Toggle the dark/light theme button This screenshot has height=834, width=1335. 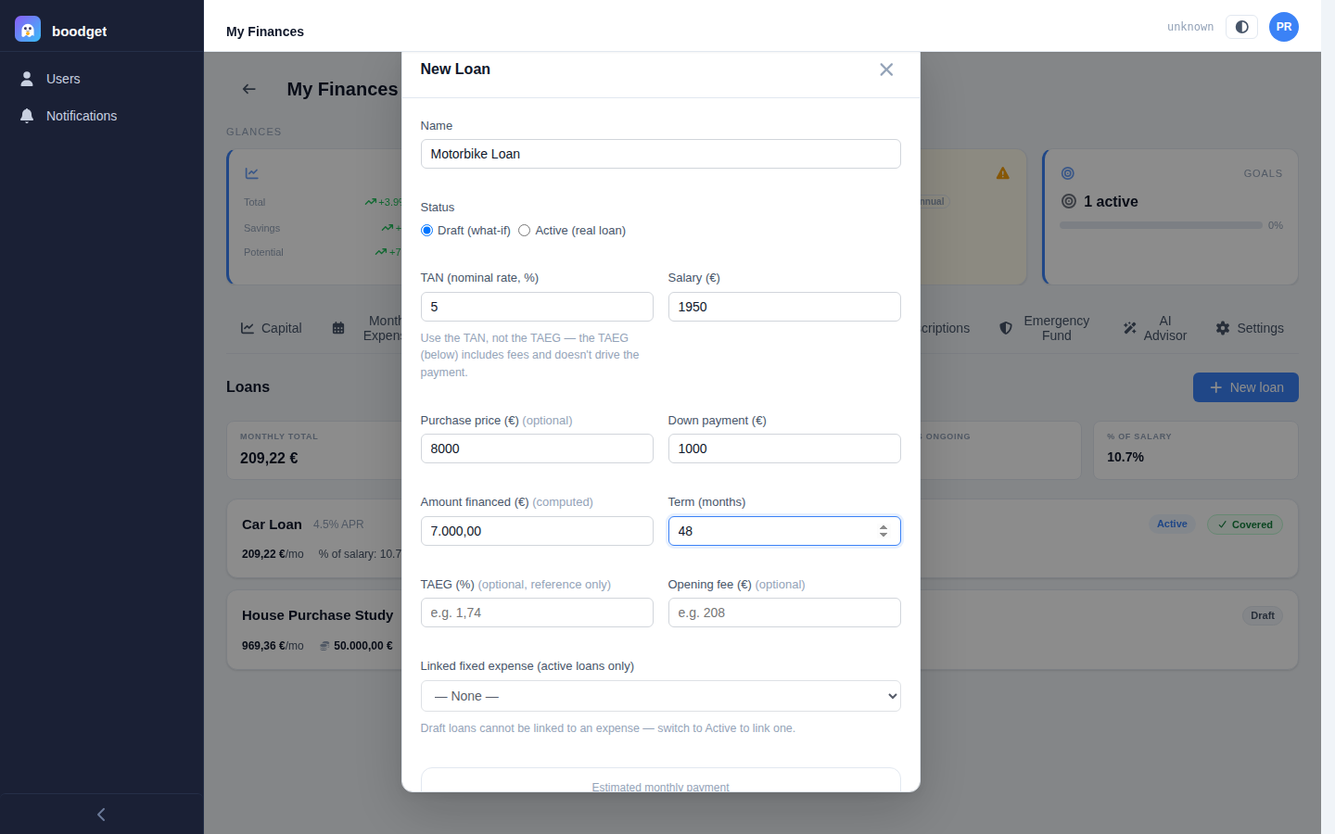pyautogui.click(x=1241, y=27)
